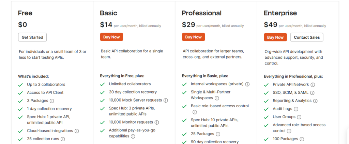Click info icon next to 3 Packages
349x144 pixels.
[x=52, y=101]
